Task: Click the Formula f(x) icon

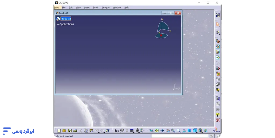Action: tap(117, 130)
